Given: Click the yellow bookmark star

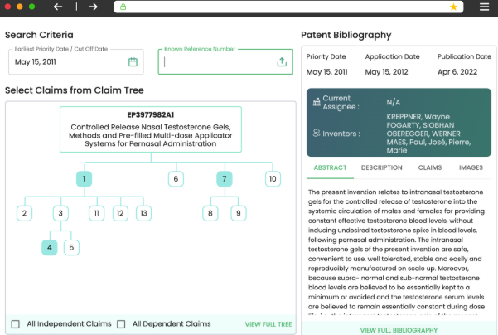Looking at the screenshot, I should tap(453, 7).
